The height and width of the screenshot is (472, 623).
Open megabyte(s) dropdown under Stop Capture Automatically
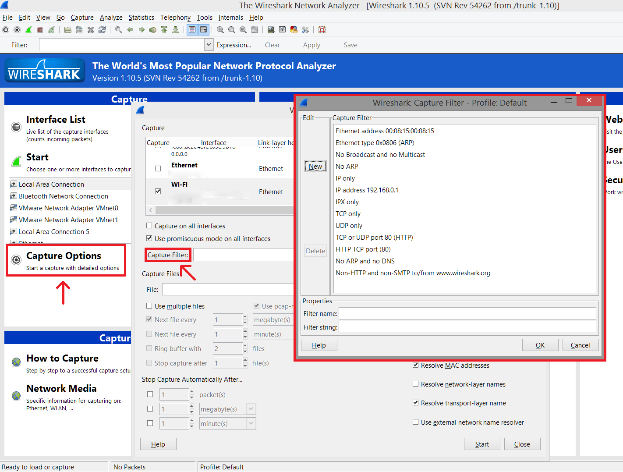tap(251, 409)
